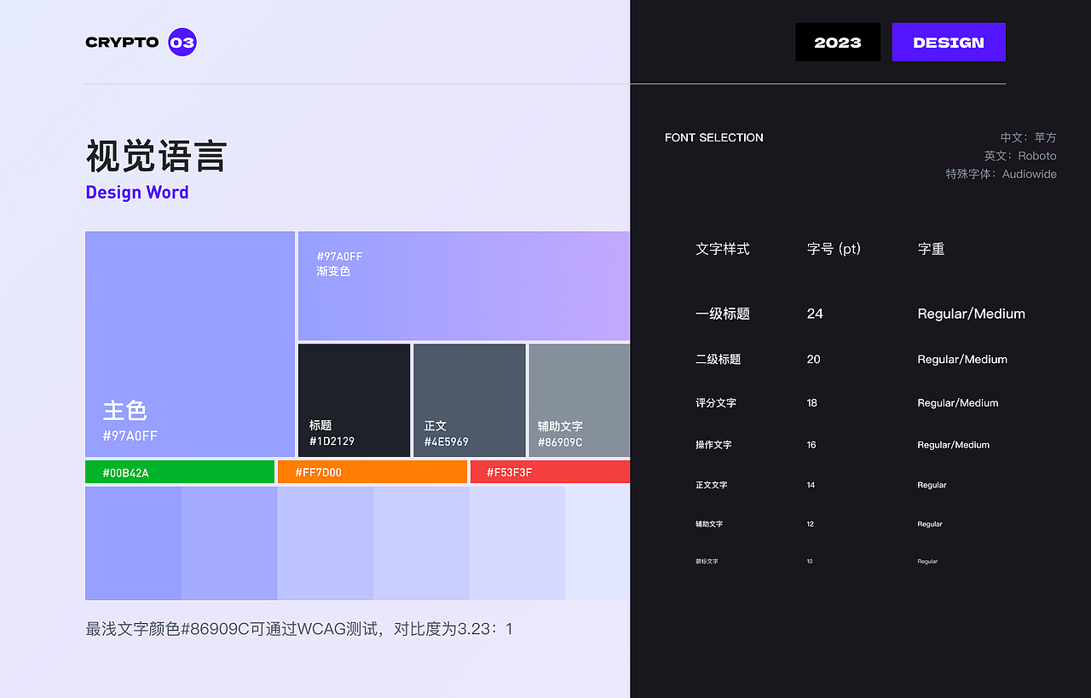
Task: Select the 主色 #97A0FF main color block
Action: click(189, 343)
